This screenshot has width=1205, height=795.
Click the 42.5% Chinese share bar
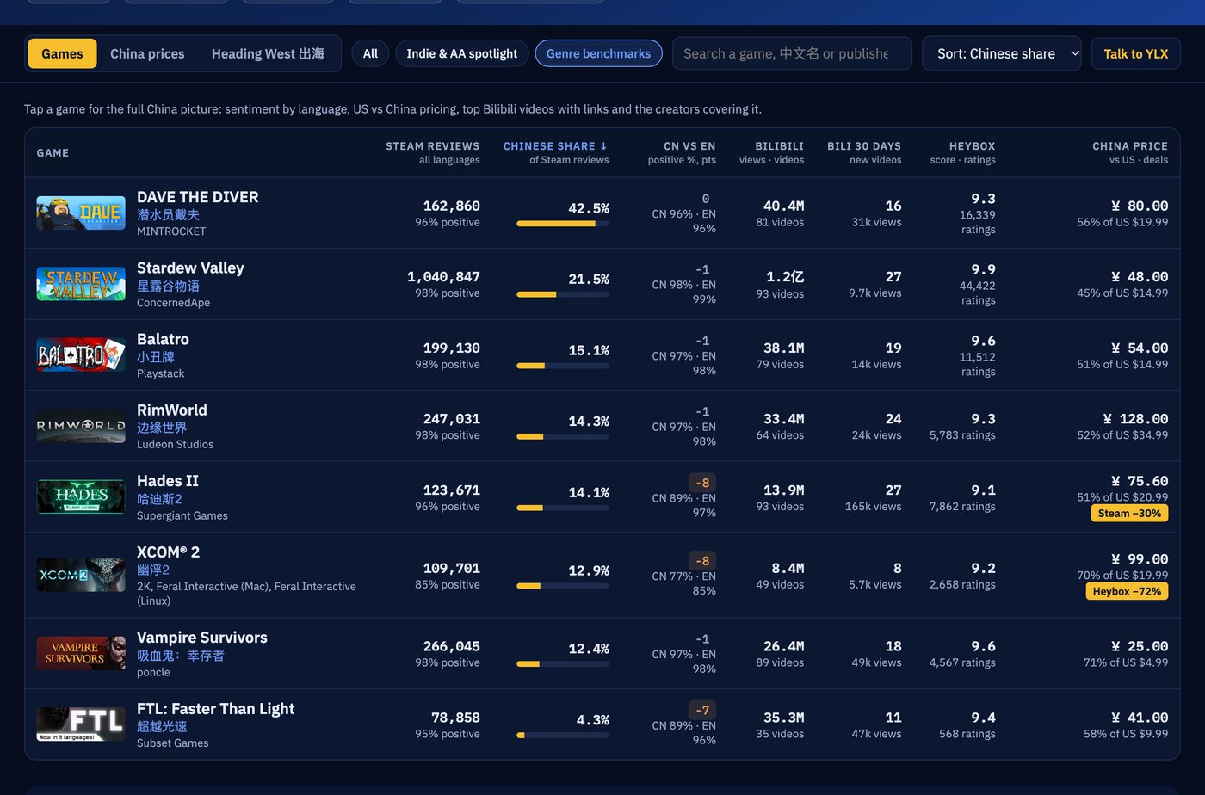tap(563, 224)
